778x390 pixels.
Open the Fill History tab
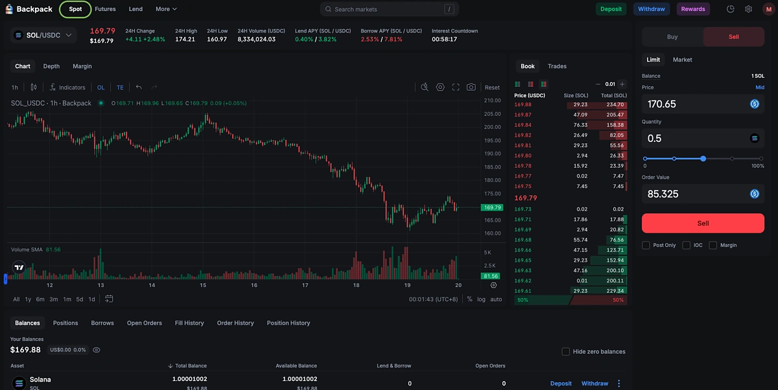(x=189, y=323)
